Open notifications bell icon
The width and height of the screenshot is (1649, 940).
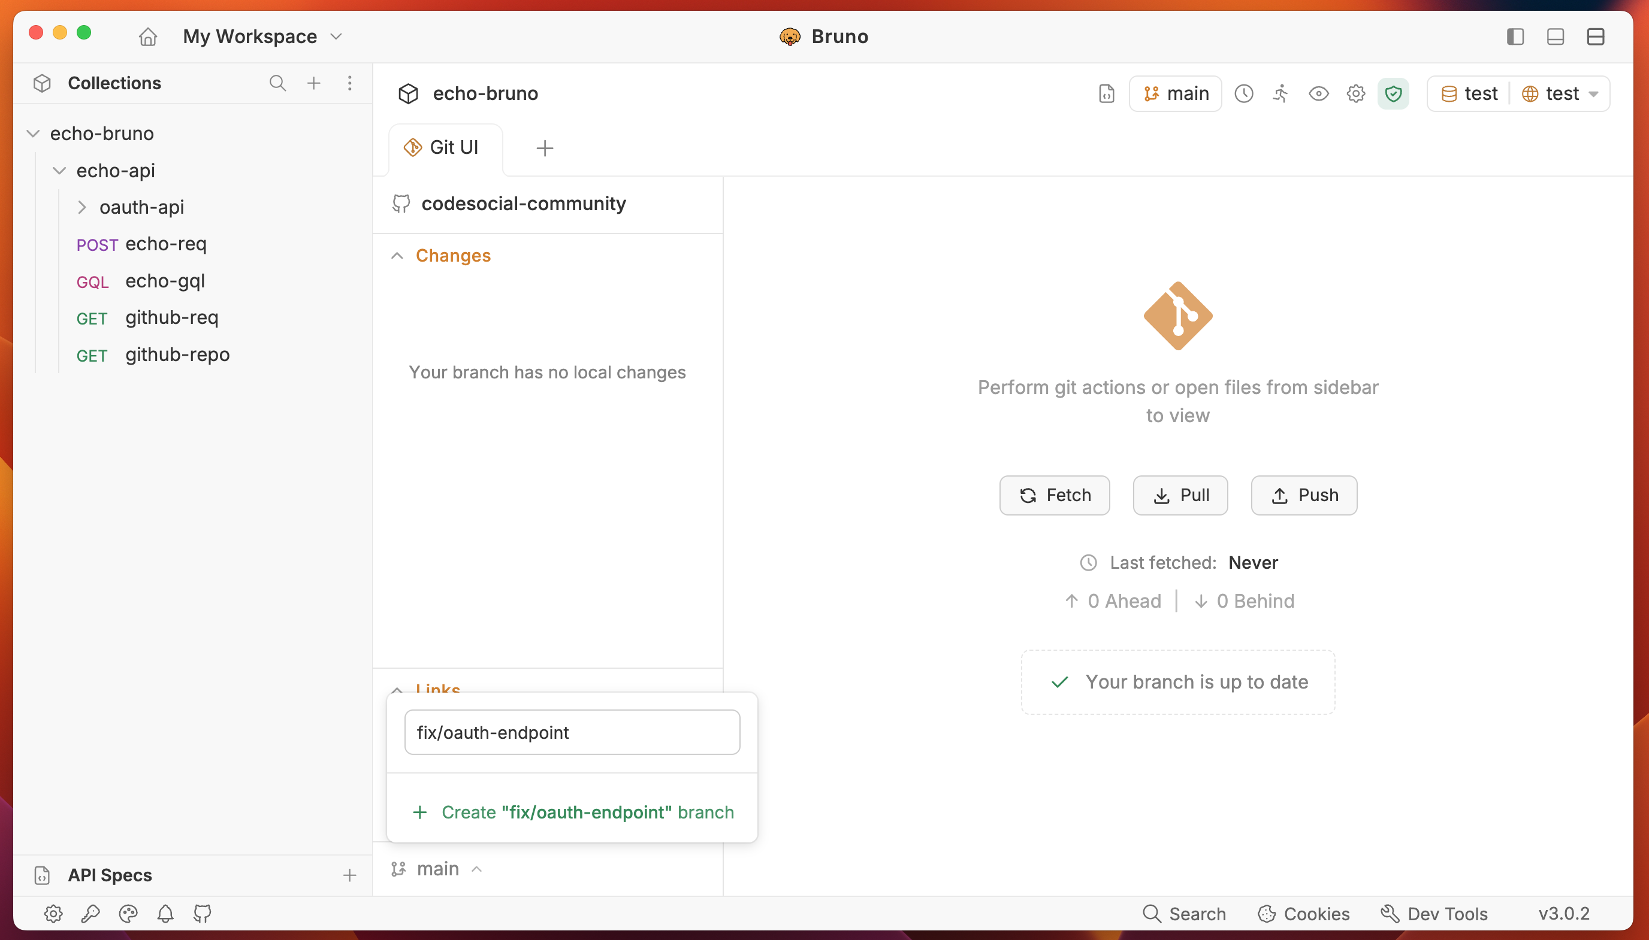pos(165,914)
